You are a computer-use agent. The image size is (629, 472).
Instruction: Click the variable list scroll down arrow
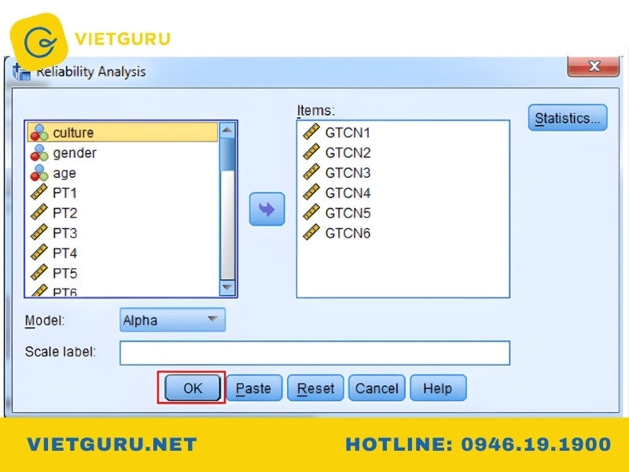click(x=227, y=287)
